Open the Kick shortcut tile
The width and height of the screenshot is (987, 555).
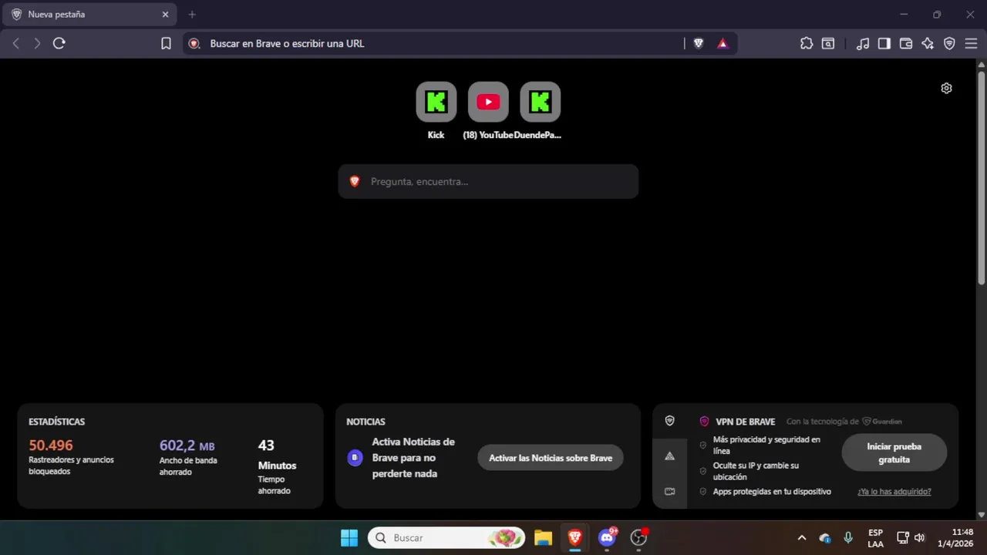coord(436,111)
